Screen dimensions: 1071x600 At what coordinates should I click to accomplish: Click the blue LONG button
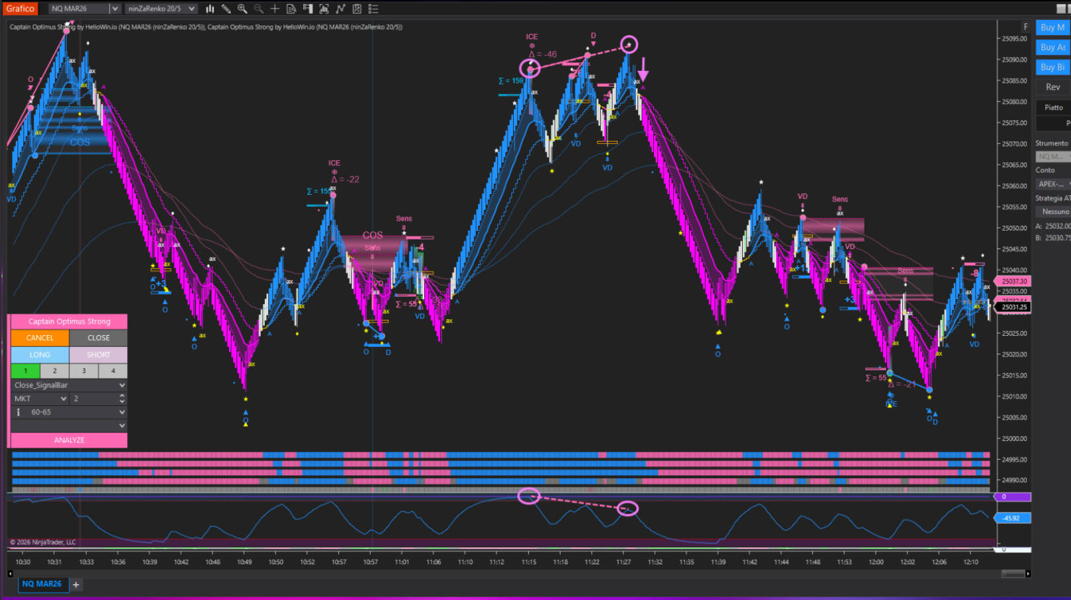tap(40, 354)
